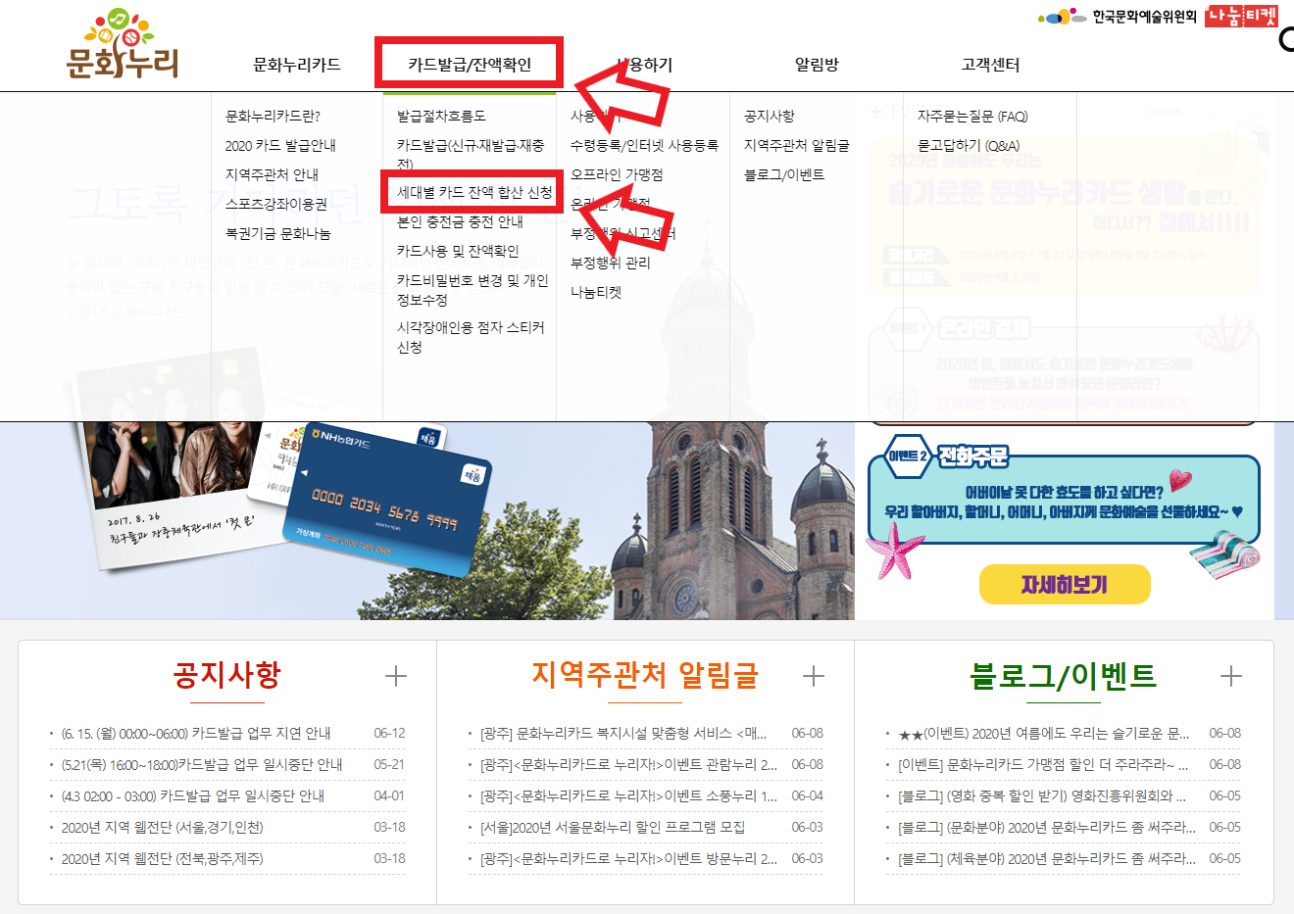1294x914 pixels.
Task: Select 시각장애인용 점자 스티커 신청
Action: click(x=471, y=337)
